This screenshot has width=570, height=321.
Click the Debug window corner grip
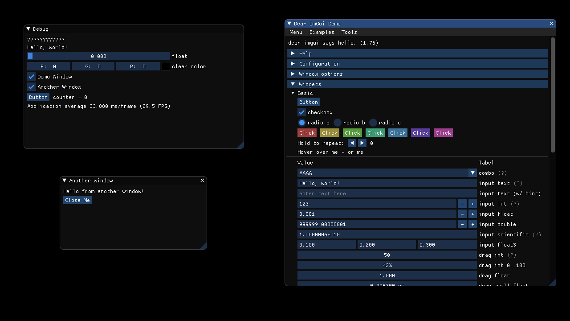click(x=240, y=145)
